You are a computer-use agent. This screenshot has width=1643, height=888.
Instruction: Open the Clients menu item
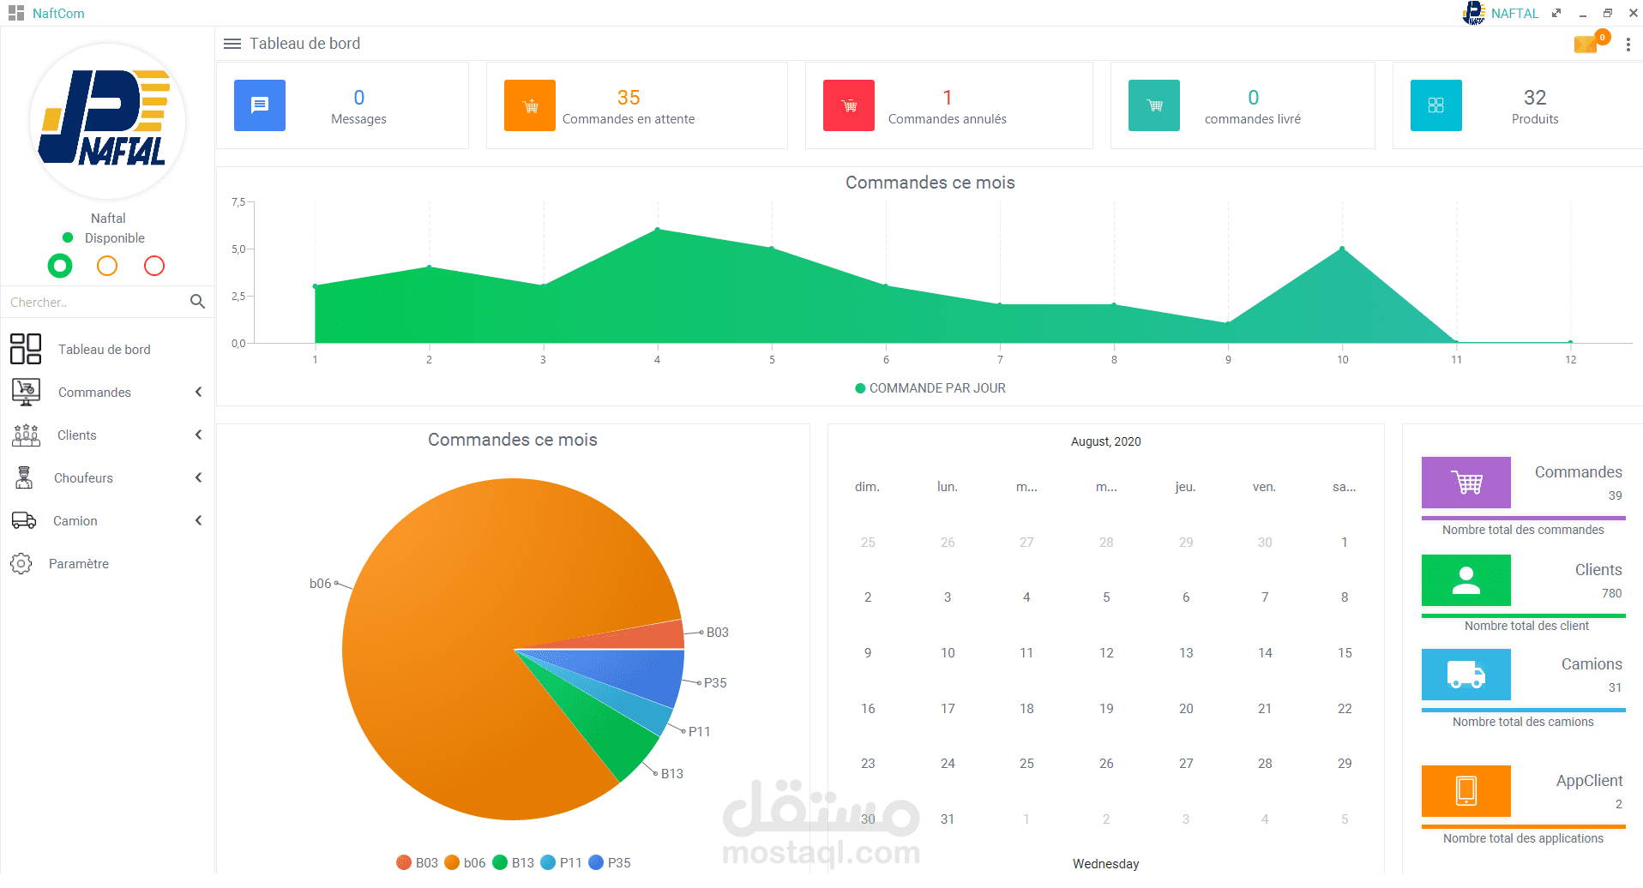107,435
